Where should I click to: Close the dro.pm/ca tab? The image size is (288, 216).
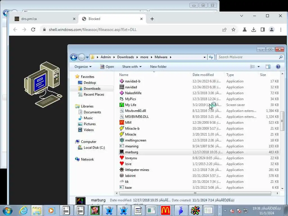tap(74, 19)
